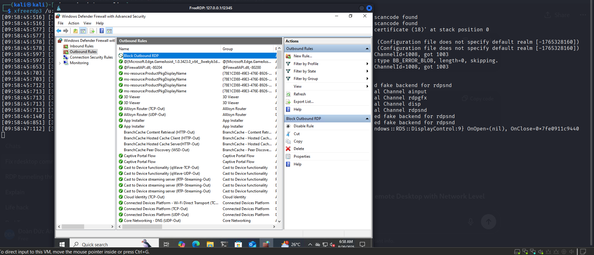Image resolution: width=594 pixels, height=255 pixels.
Task: Select Inbound Rules in the tree
Action: click(x=81, y=46)
